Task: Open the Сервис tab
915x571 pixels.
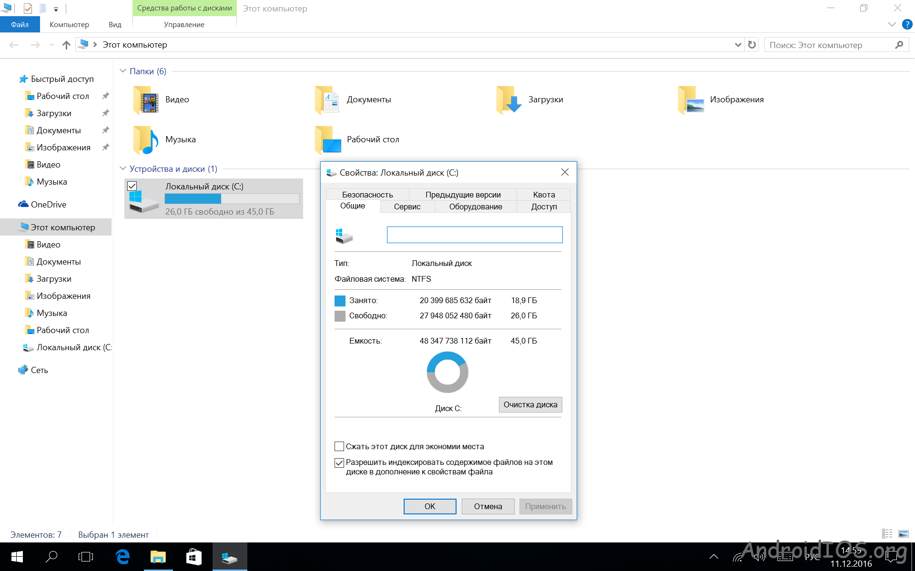Action: 407,207
